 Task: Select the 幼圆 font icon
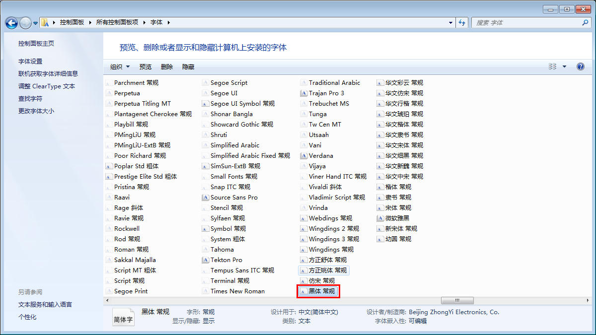point(380,239)
